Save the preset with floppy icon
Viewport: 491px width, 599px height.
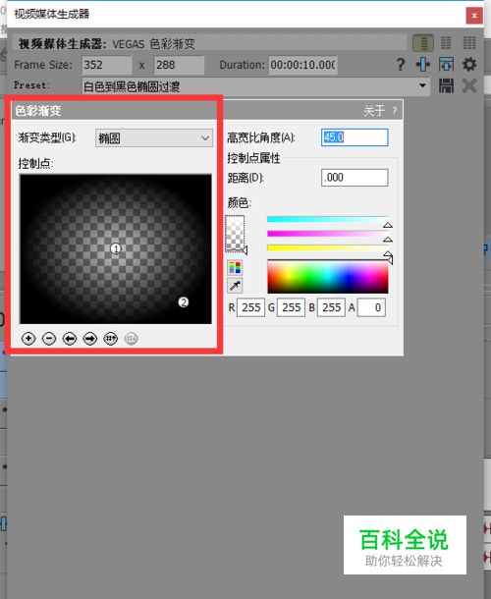(446, 85)
